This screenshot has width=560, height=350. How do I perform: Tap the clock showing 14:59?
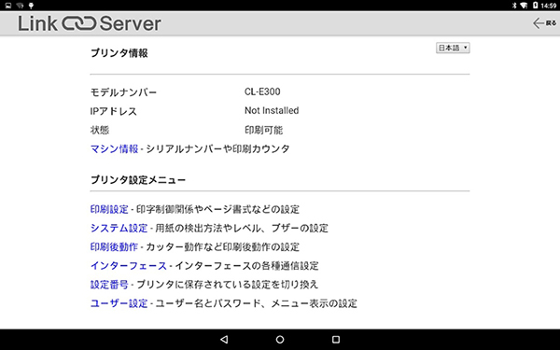pos(549,6)
